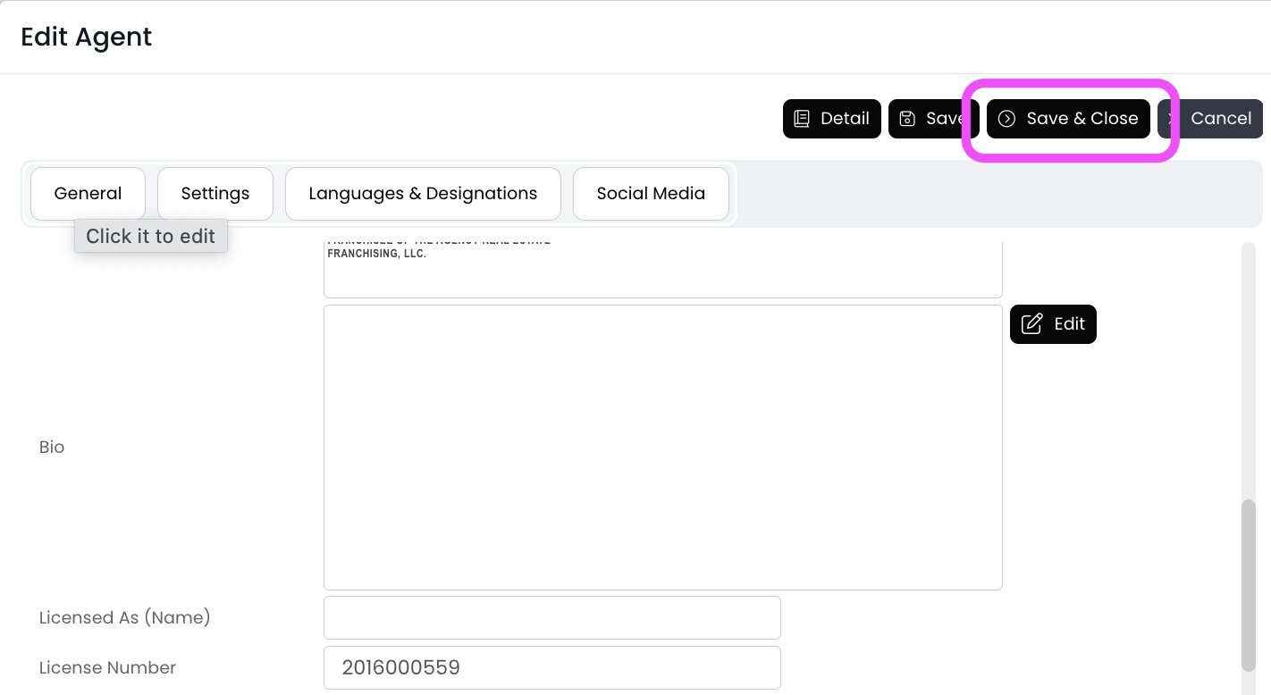Click the text box containing "FRANCHISING, LLC."
Screen dimensions: 1271x695
(x=662, y=270)
